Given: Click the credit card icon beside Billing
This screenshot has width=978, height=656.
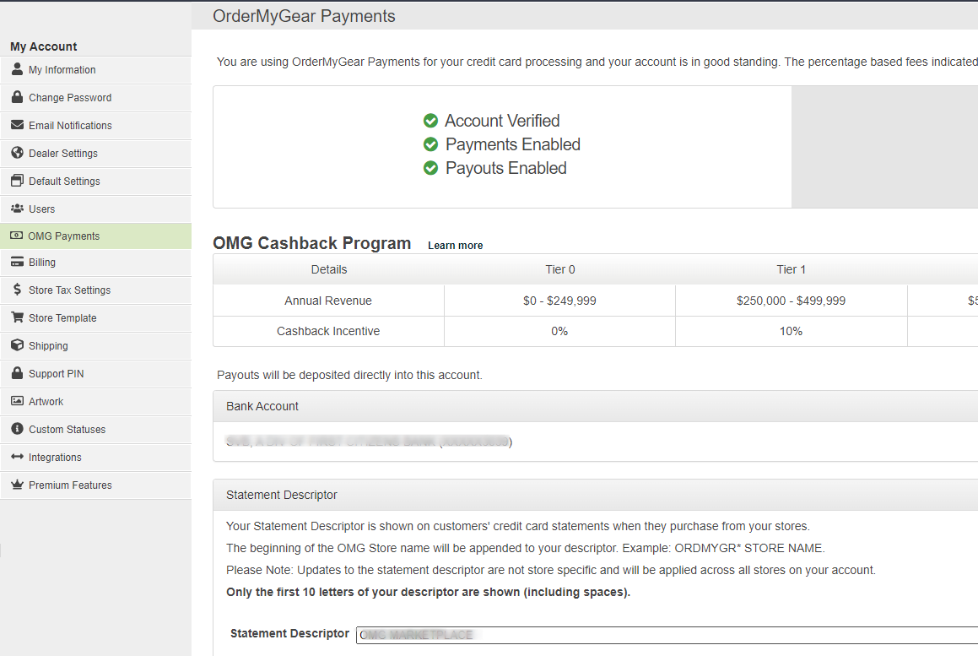Looking at the screenshot, I should 18,263.
